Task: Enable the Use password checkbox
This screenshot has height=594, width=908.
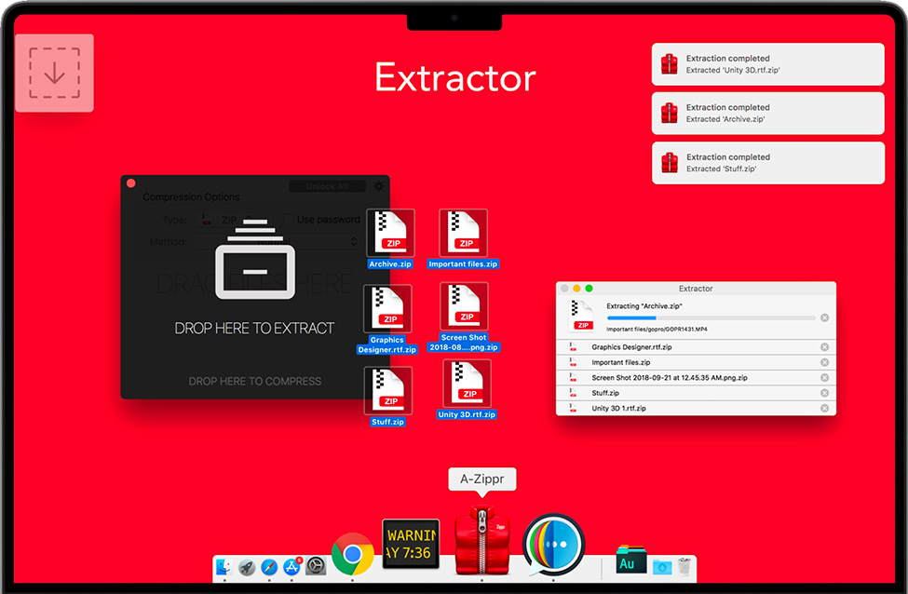Action: (x=288, y=220)
